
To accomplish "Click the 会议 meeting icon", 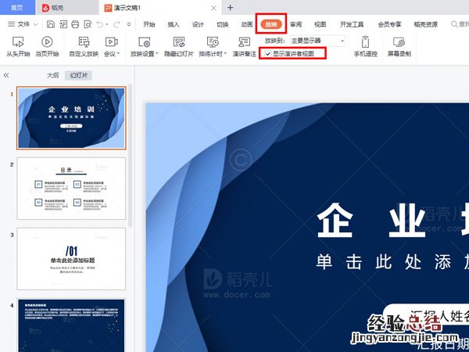I will coord(111,42).
